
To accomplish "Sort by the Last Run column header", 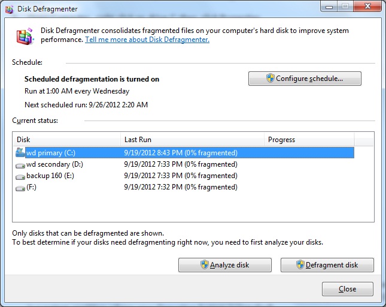I will [193, 140].
